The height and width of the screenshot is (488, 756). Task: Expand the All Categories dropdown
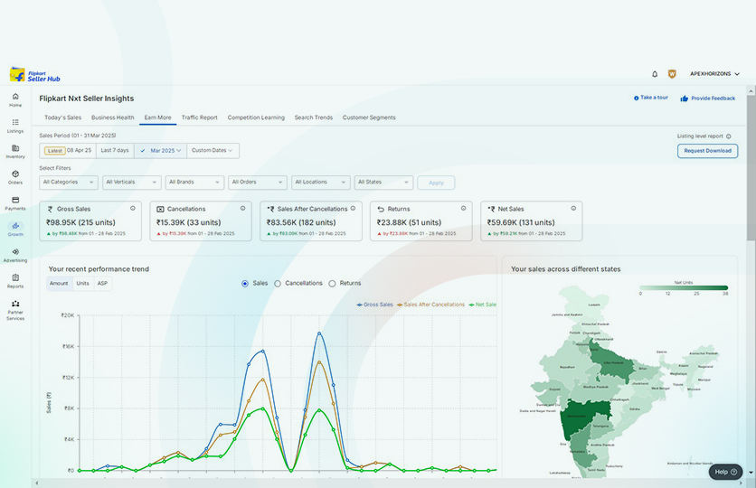point(69,183)
